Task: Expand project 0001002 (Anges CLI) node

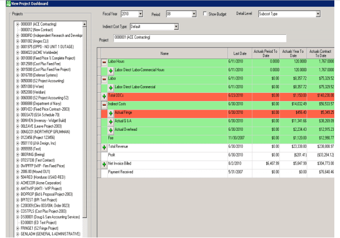Action: tap(18, 40)
